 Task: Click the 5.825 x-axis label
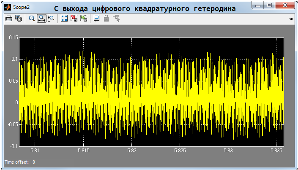180,151
